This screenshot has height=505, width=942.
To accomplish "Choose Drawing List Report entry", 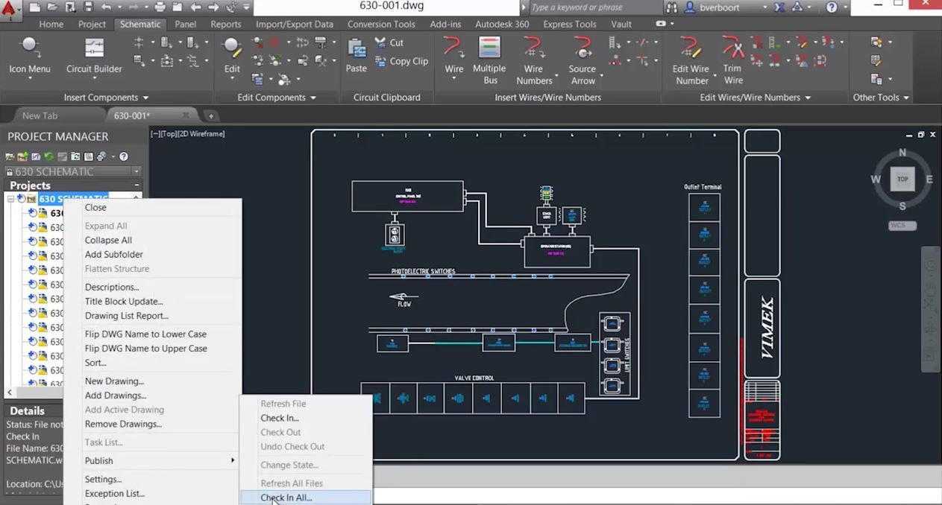I will [x=126, y=315].
